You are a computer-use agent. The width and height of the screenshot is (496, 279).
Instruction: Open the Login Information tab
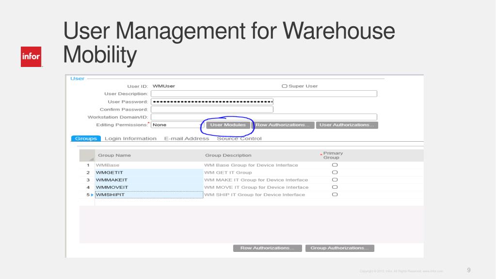click(130, 138)
